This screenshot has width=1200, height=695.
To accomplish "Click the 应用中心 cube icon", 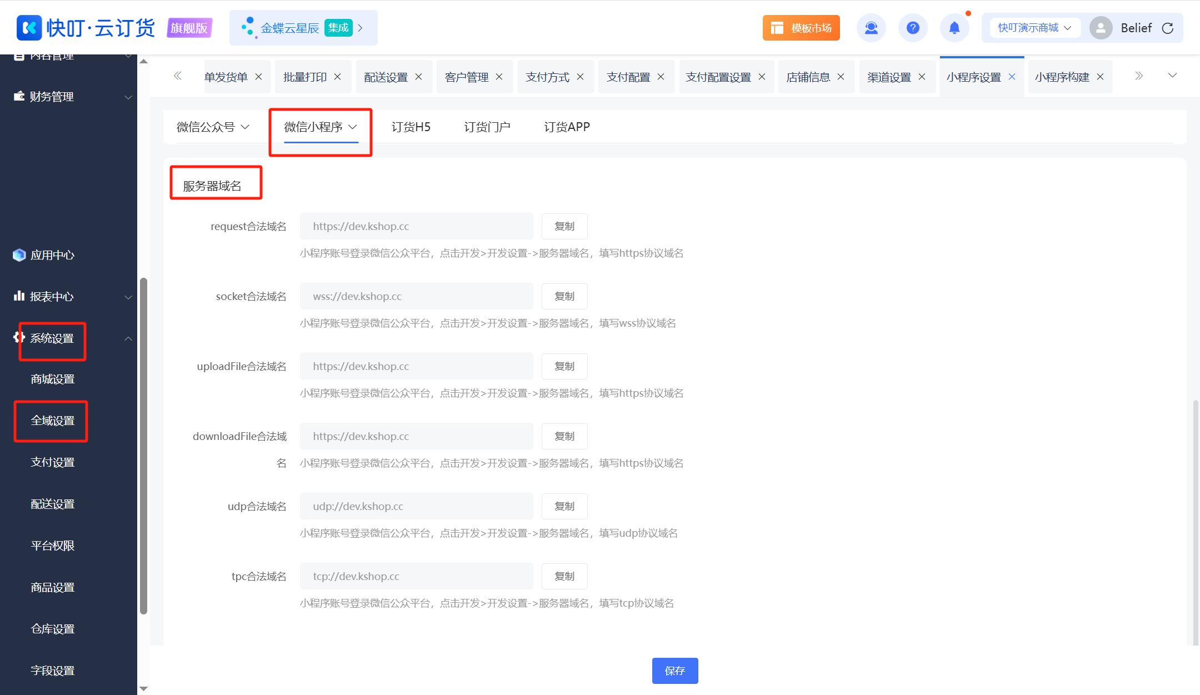I will pyautogui.click(x=19, y=255).
